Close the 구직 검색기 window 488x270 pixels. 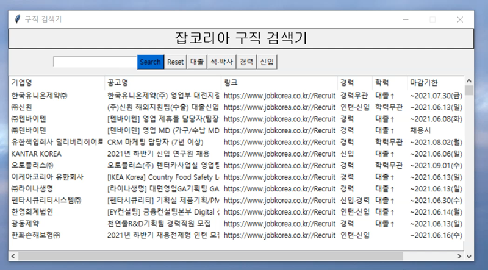(x=460, y=20)
